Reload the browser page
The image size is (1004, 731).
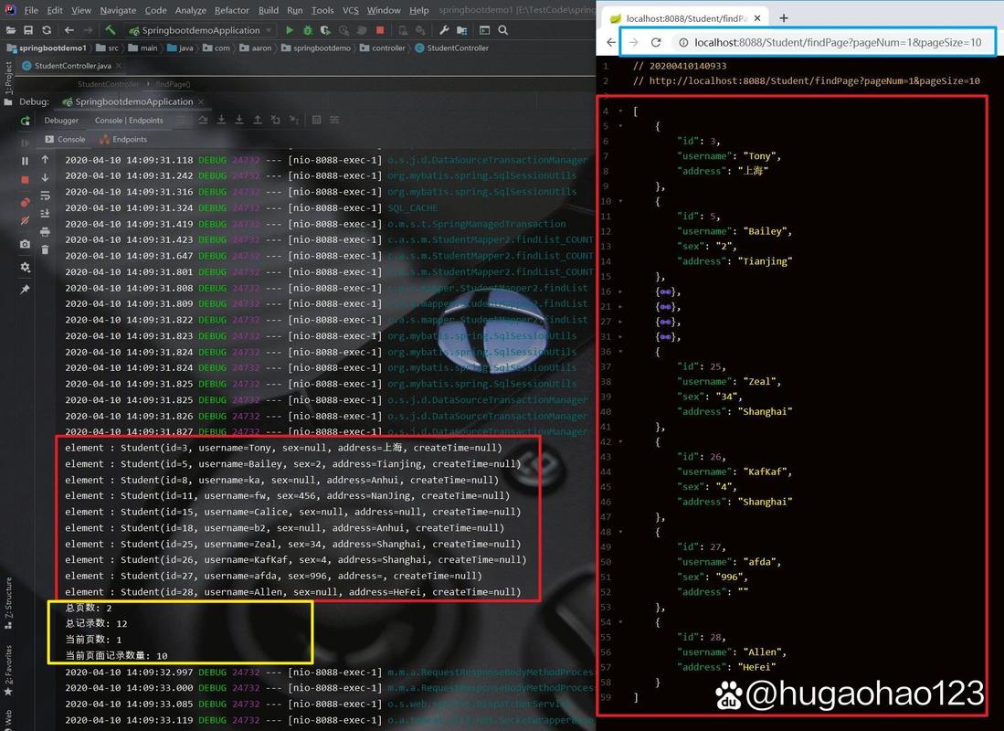point(656,42)
